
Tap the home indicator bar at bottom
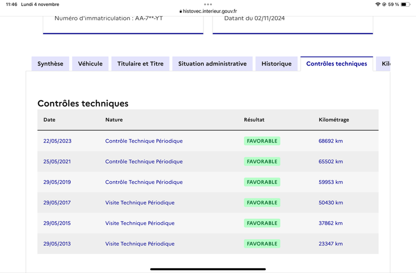[x=208, y=269]
